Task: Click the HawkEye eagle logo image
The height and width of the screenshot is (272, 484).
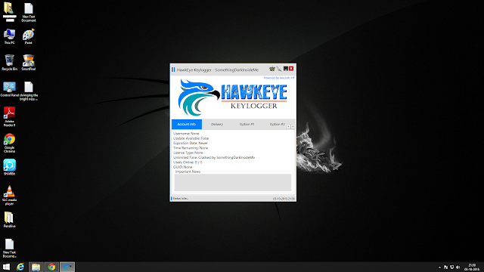Action: click(x=199, y=97)
